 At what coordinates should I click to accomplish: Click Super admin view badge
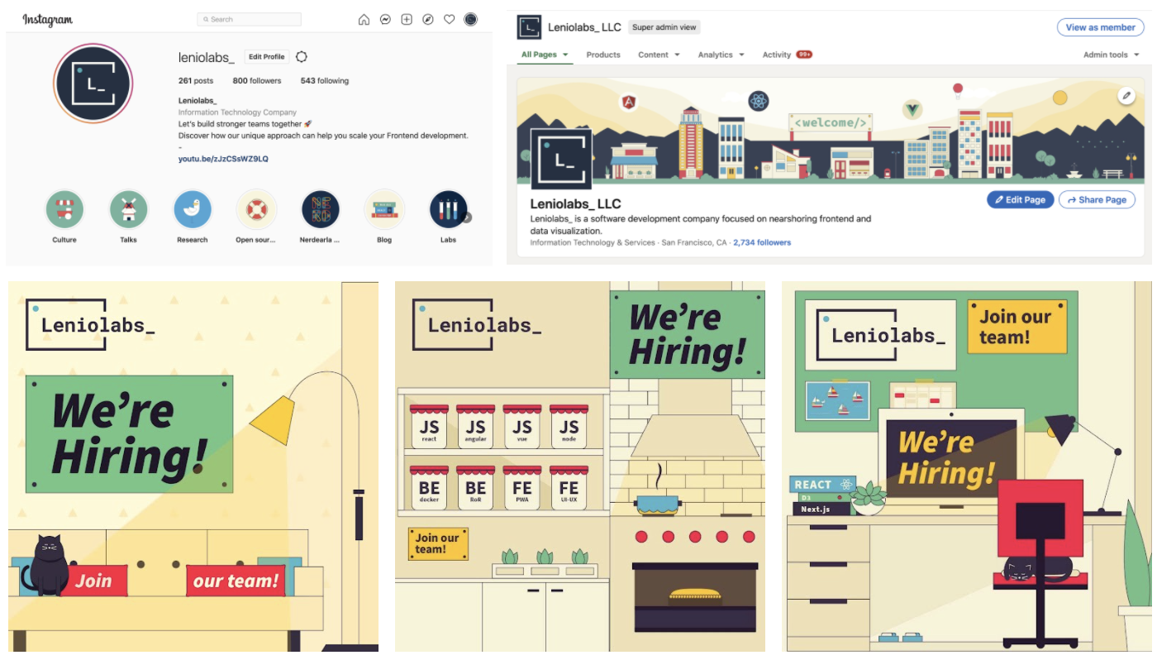664,27
